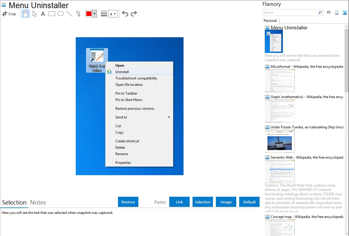Image resolution: width=349 pixels, height=236 pixels.
Task: Open Under Frozen Tundra snapshot thumbnail
Action: (280, 141)
